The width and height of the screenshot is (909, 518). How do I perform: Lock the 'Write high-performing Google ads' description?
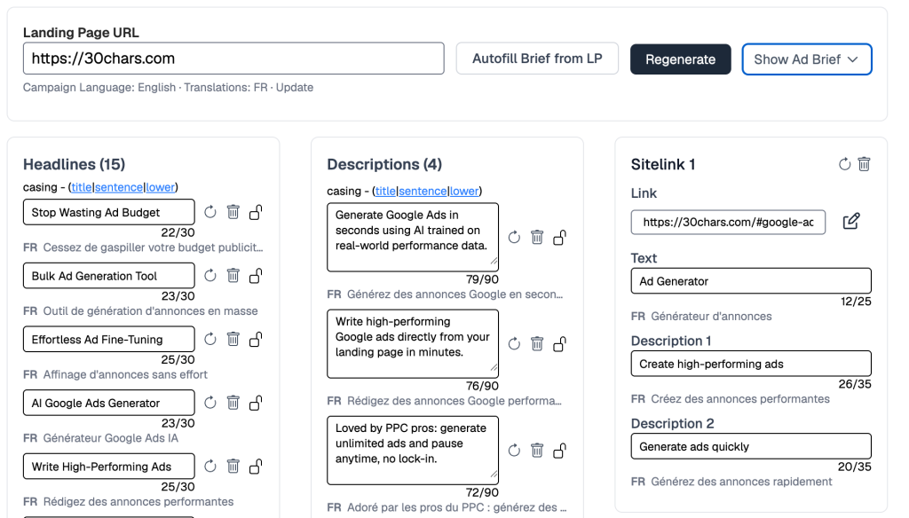[560, 343]
